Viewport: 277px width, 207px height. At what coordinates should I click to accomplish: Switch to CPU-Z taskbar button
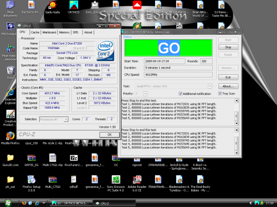[114, 203]
